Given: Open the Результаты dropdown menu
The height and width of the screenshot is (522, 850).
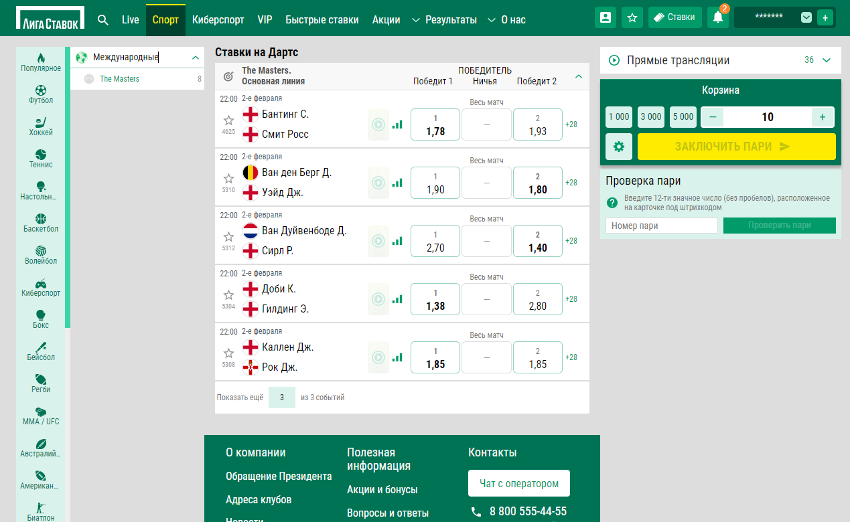Looking at the screenshot, I should [x=444, y=20].
